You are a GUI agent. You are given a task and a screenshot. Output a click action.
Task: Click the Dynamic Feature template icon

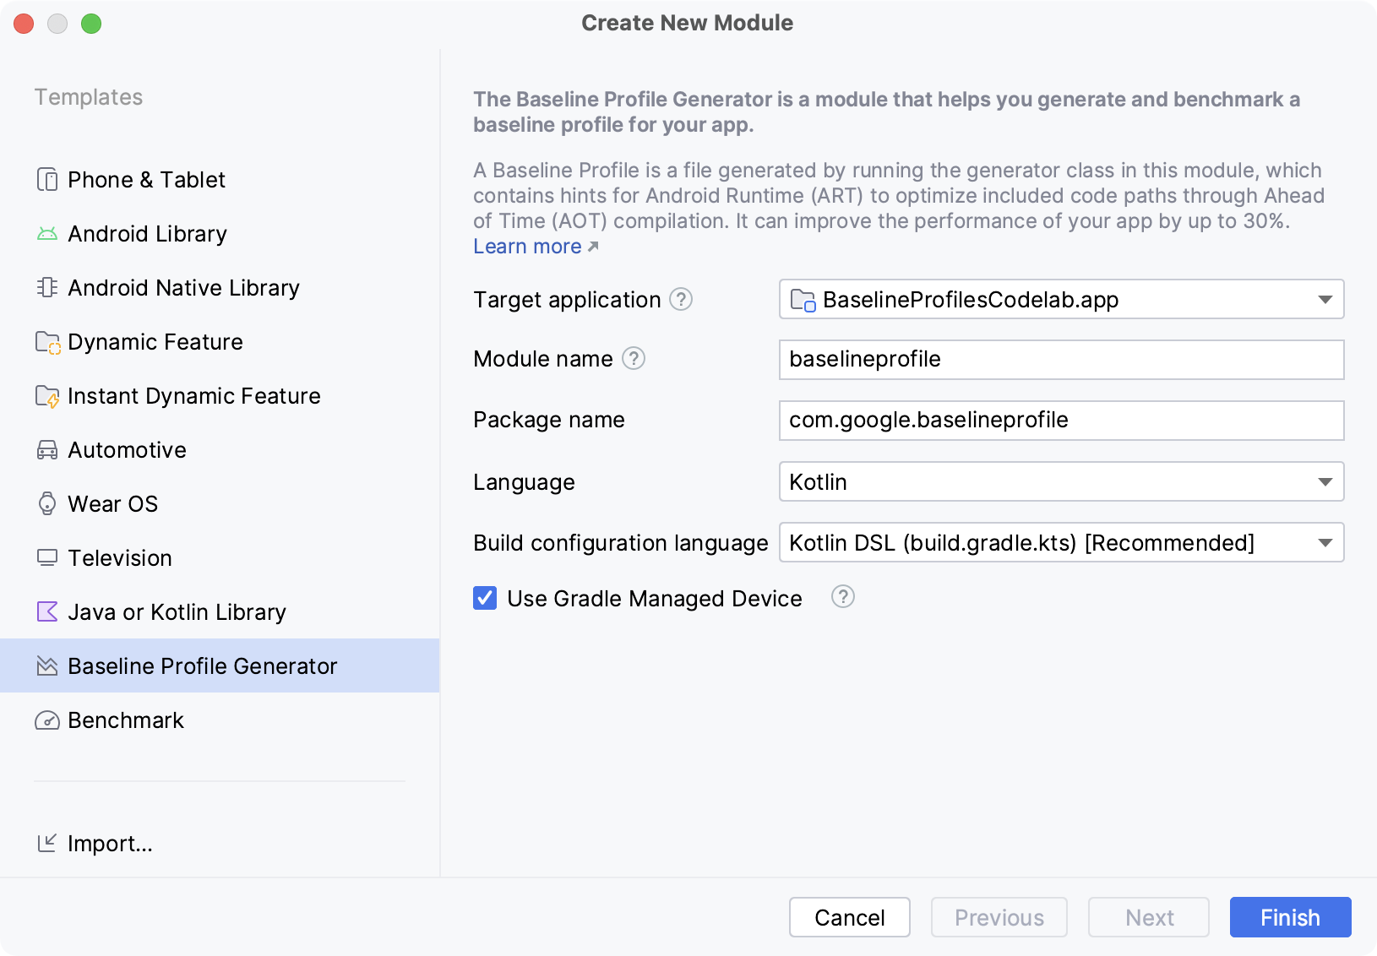point(47,341)
